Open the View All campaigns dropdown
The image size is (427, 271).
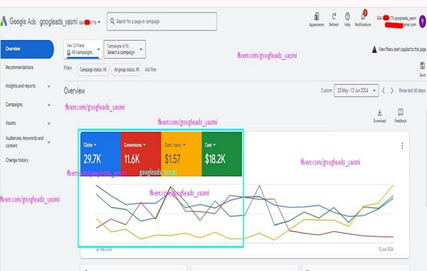(x=83, y=50)
